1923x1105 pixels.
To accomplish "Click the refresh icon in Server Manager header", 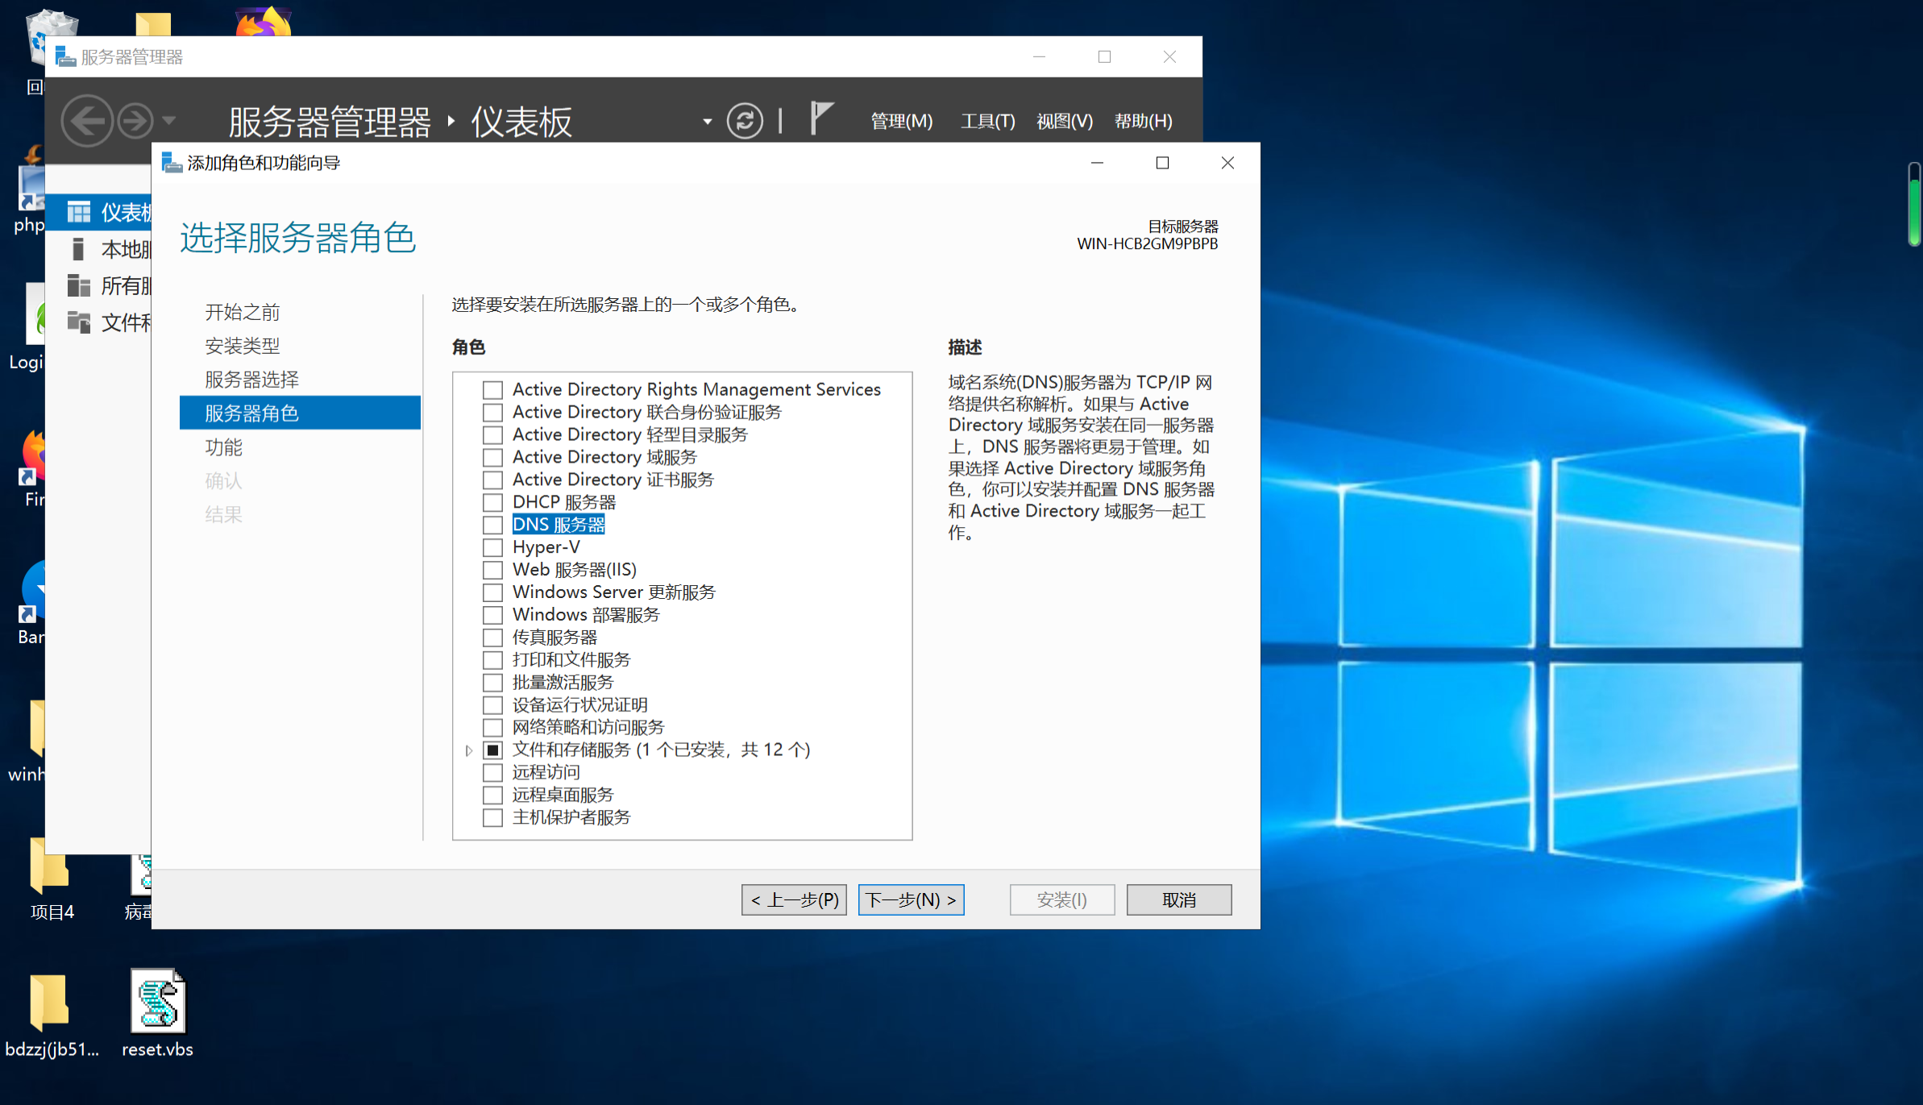I will 745,121.
